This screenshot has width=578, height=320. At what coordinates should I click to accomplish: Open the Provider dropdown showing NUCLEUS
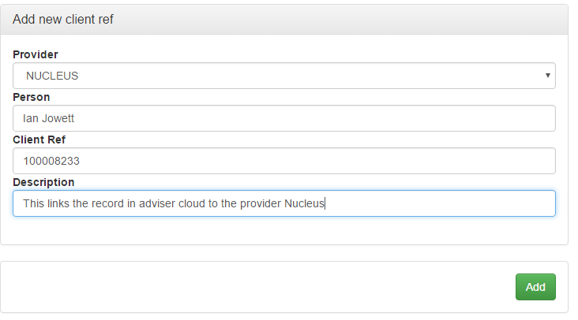point(283,76)
